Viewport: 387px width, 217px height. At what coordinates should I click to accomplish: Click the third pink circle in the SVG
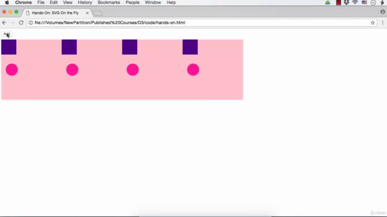pos(133,70)
